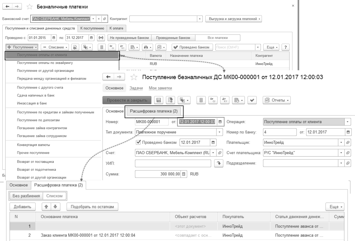
Task: Expand the Плательщик dropdown
Action: (x=341, y=142)
